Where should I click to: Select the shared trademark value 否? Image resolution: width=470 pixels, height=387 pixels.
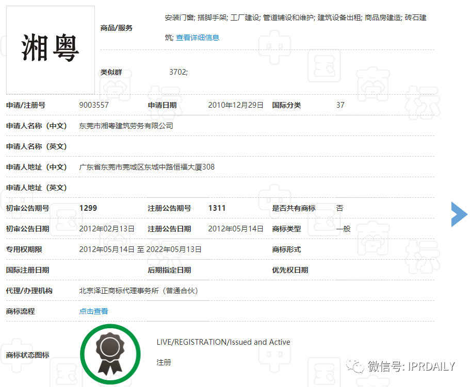339,208
